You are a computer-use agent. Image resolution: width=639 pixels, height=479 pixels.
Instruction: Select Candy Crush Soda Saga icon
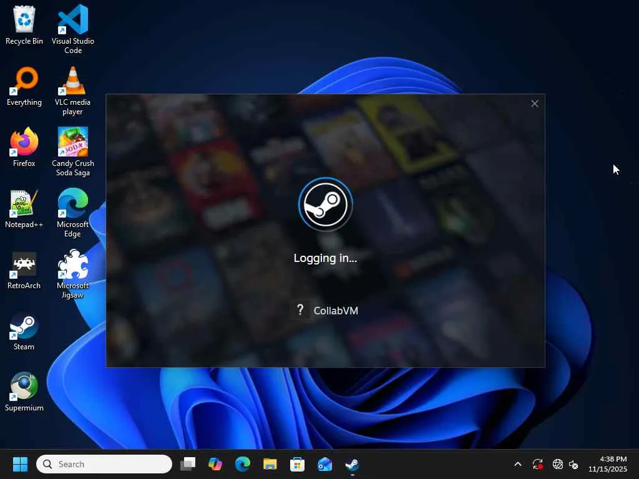(x=73, y=152)
